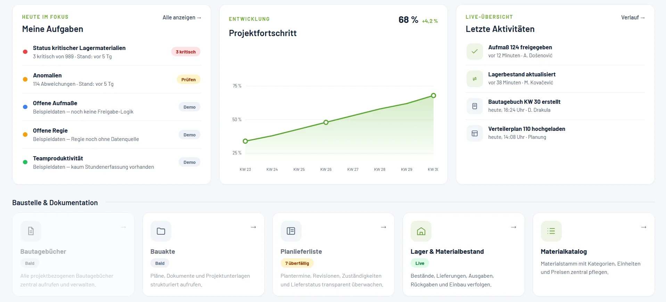Open the Alle anzeigen link in Meine Aufgaben
Screen dimensions: 666x302
click(182, 17)
